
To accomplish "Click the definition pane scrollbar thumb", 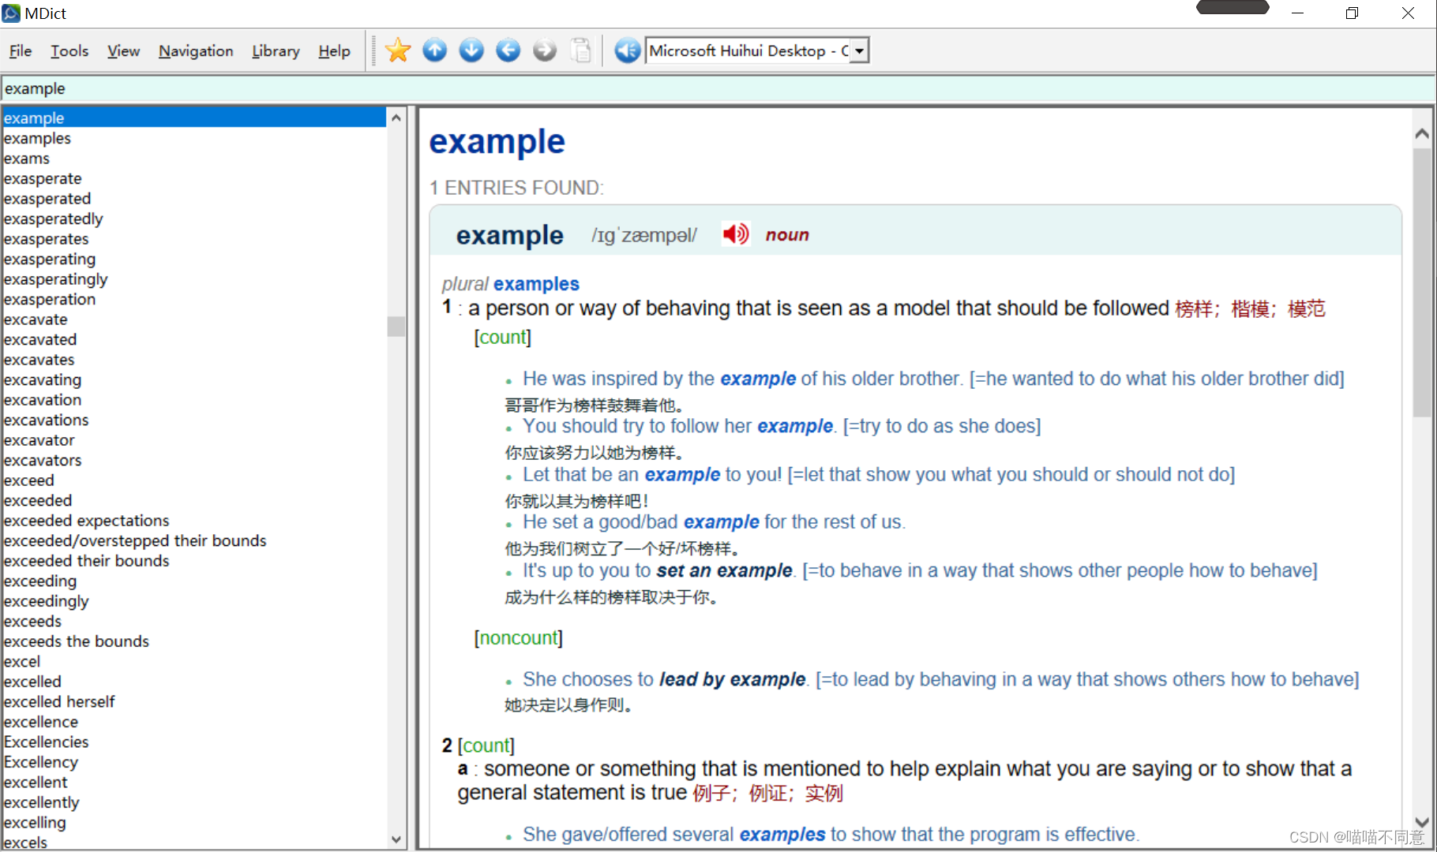I will (1422, 282).
